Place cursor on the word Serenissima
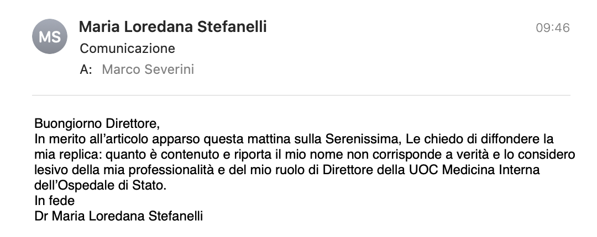Image resolution: width=597 pixels, height=237 pixels. tap(362, 139)
